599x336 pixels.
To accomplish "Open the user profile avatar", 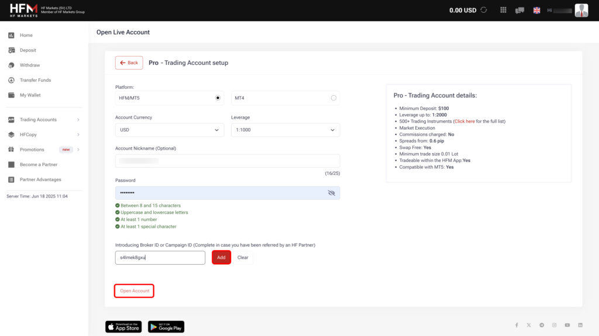I will [581, 11].
